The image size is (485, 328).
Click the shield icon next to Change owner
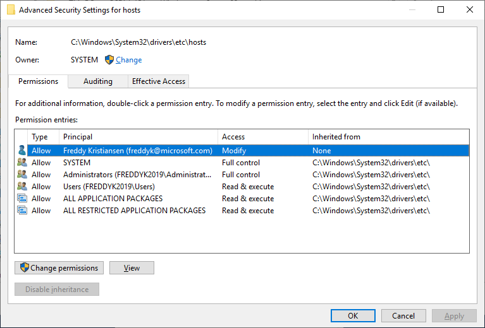tap(109, 60)
